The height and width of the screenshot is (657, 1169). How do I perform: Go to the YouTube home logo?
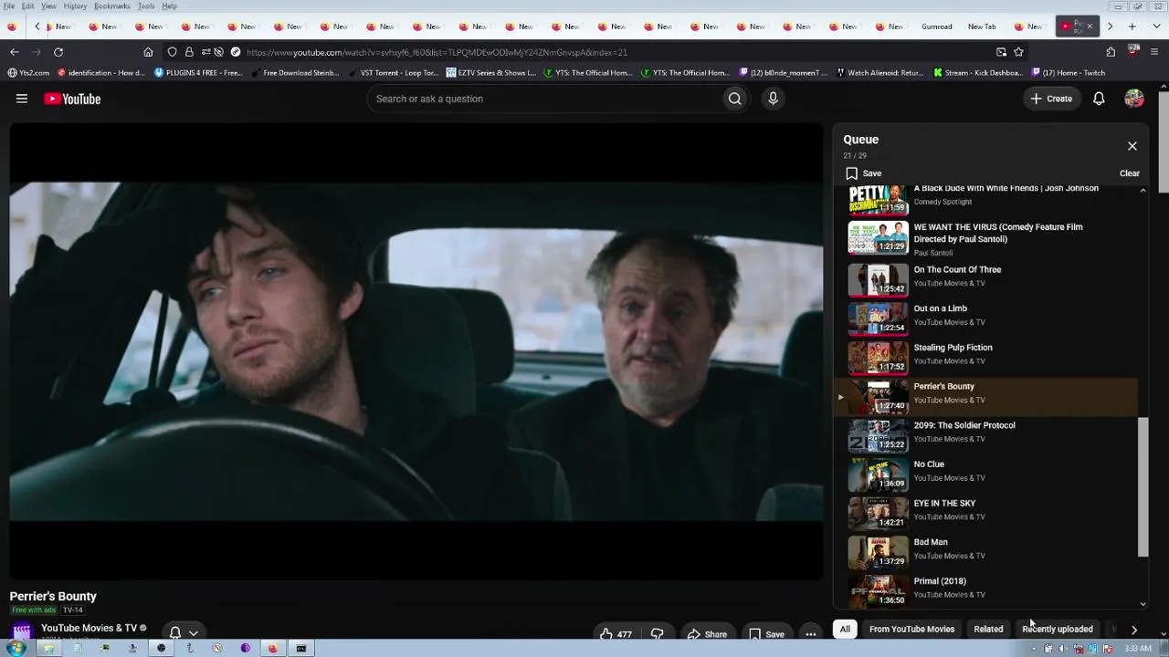(72, 99)
